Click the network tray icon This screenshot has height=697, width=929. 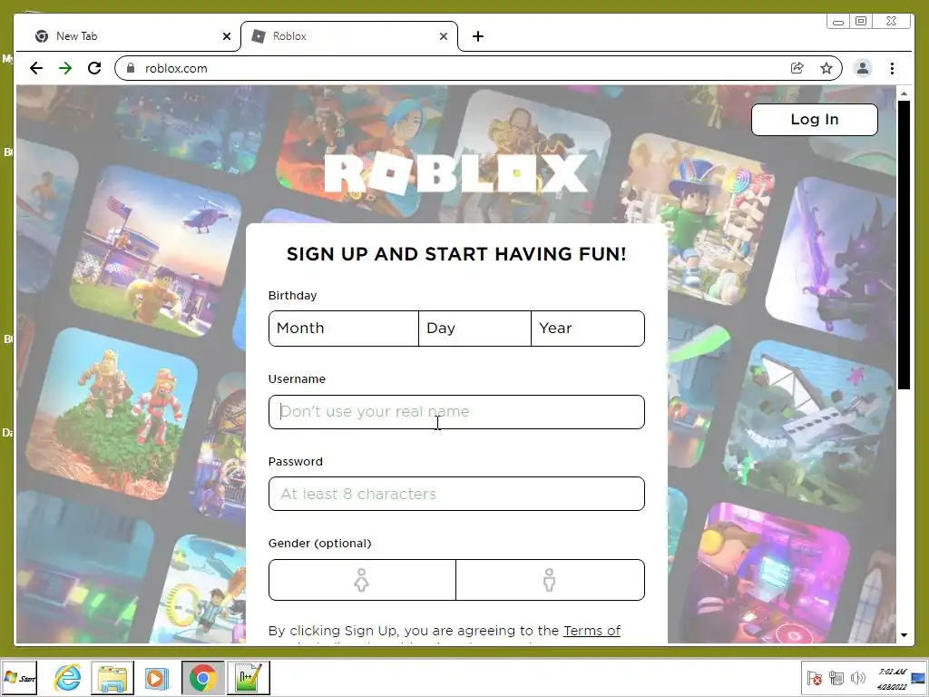(x=836, y=678)
